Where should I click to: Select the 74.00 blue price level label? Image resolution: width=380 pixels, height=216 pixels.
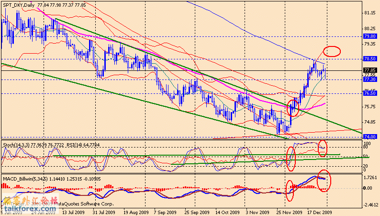pos(370,136)
